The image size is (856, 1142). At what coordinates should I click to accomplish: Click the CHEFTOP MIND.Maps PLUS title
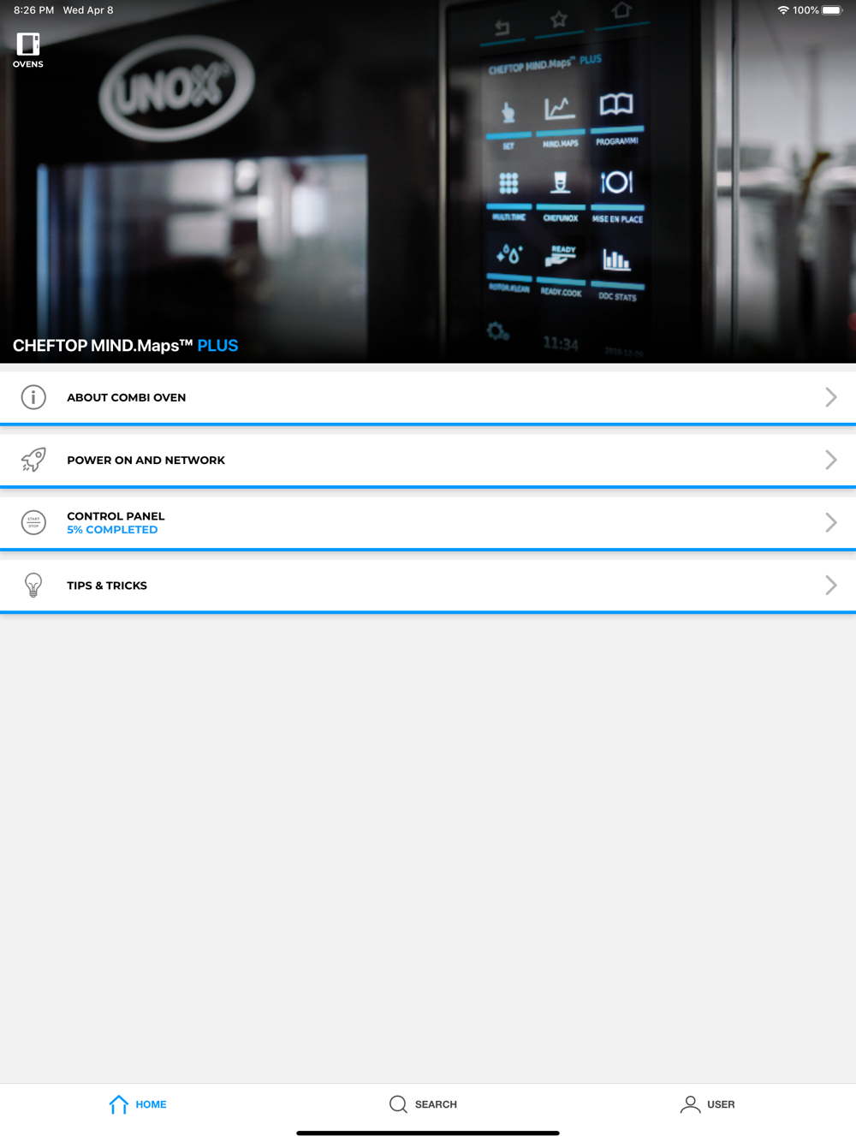pos(125,346)
